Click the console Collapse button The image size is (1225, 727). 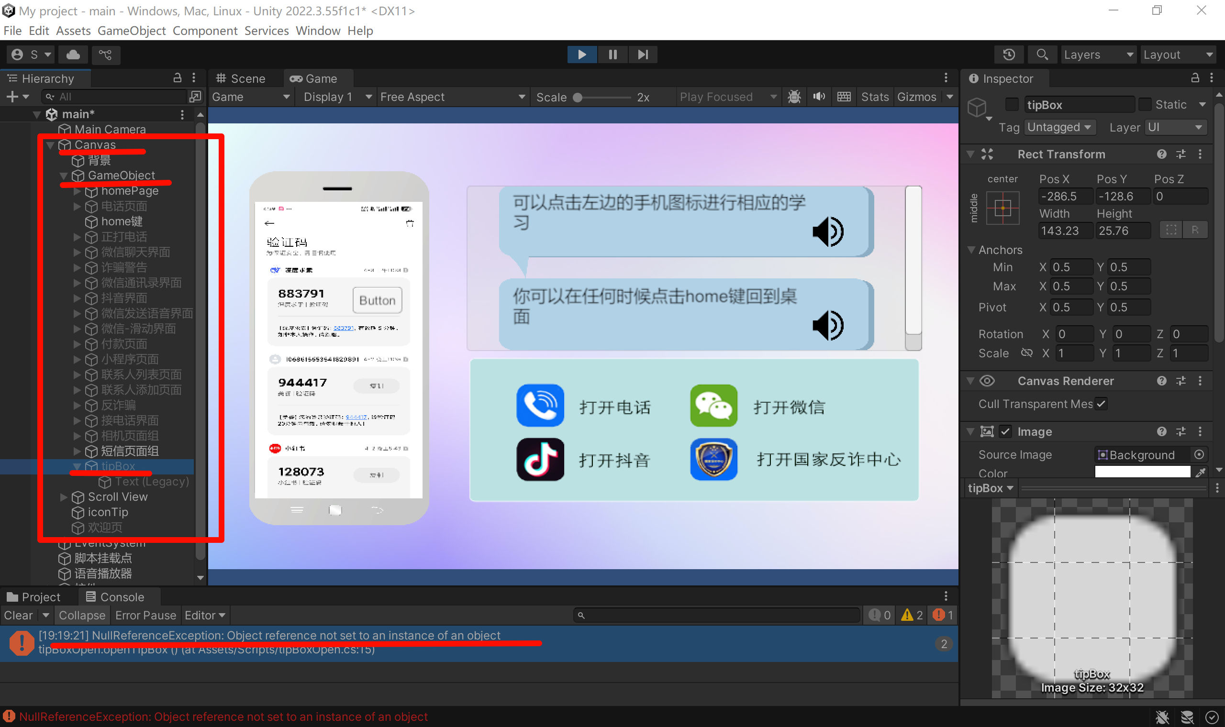coord(82,615)
